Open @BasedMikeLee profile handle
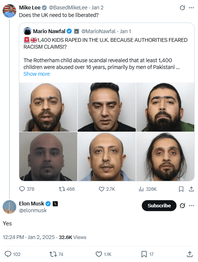Screen dimensions: 198x262 (x=68, y=8)
